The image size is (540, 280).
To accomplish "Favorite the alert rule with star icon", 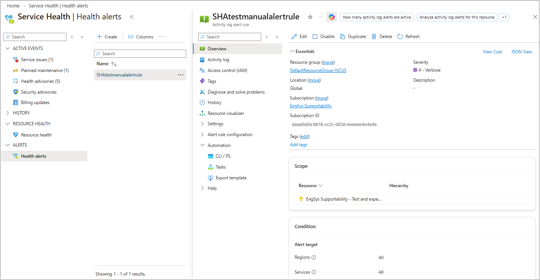I will tap(310, 17).
